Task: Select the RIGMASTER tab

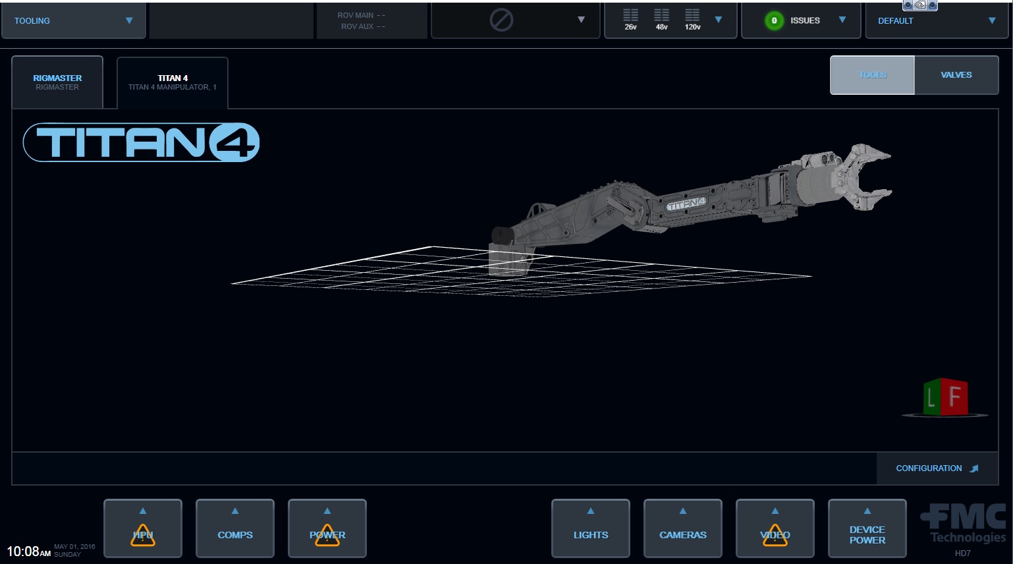Action: tap(57, 82)
